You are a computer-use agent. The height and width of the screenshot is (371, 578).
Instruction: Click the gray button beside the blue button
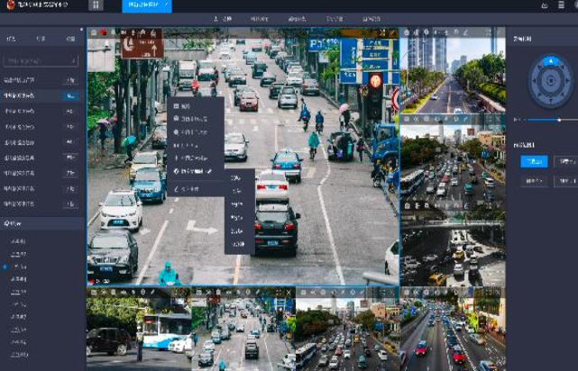tap(565, 161)
